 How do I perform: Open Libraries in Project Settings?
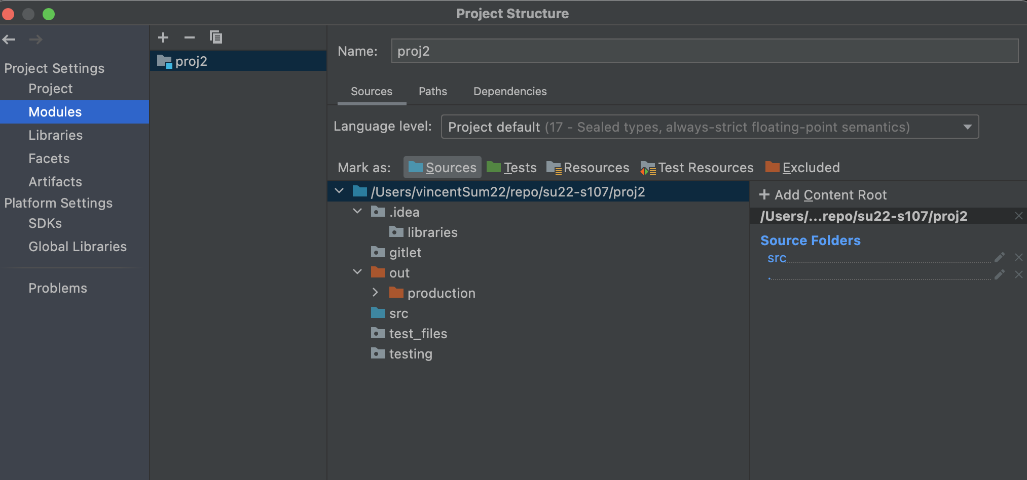click(x=55, y=135)
